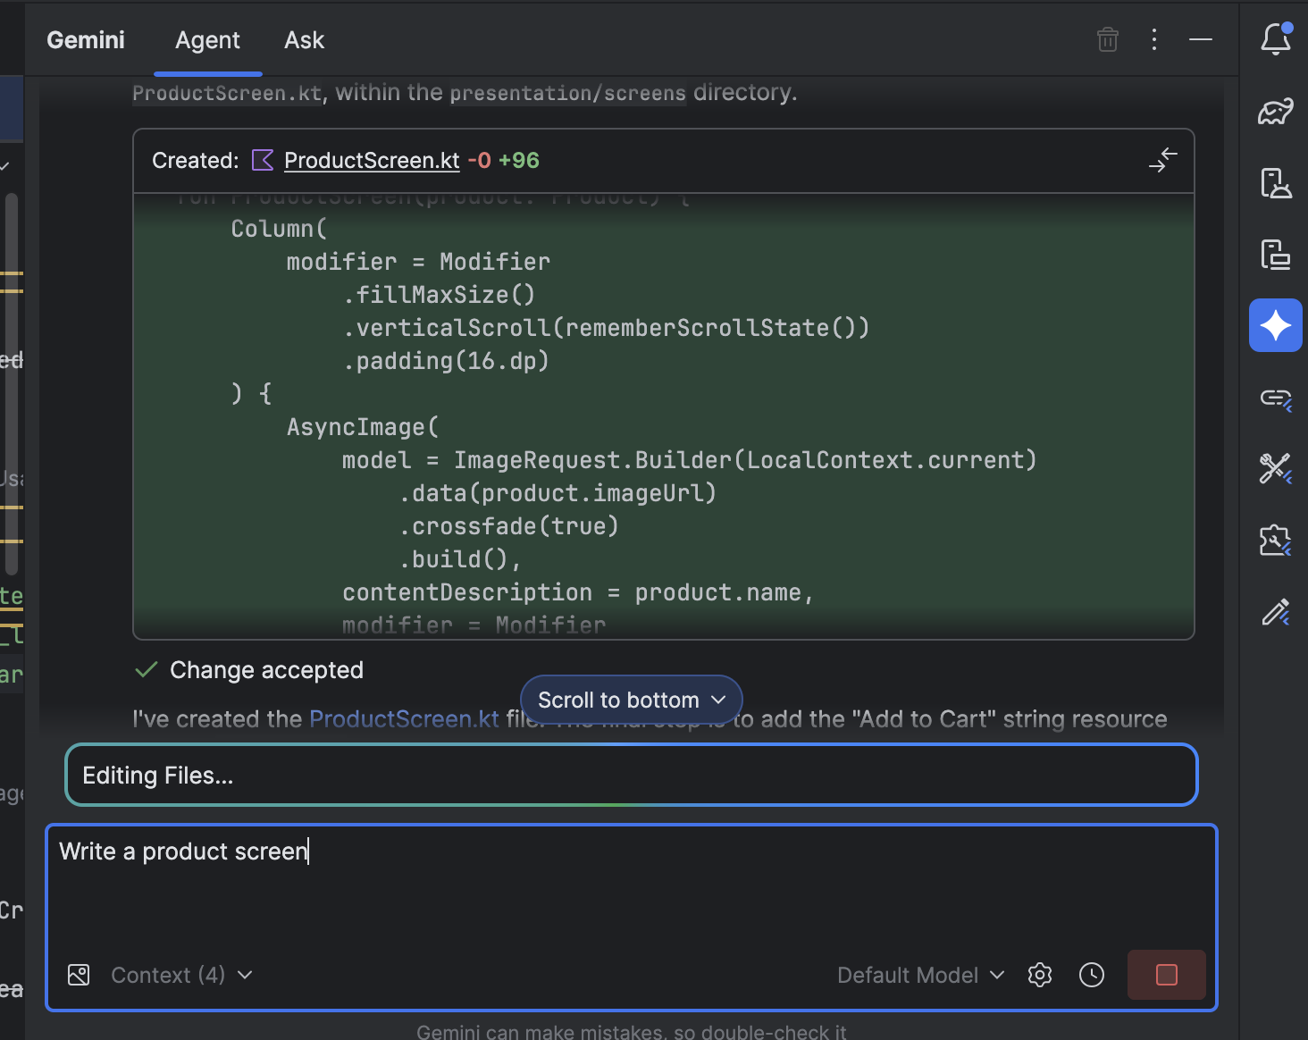
Task: Stop generation with the red square button
Action: click(x=1166, y=975)
